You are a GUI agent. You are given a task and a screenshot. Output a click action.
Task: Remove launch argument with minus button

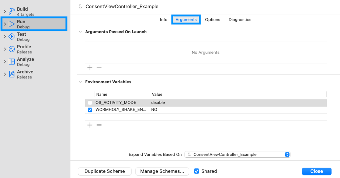[x=99, y=68]
